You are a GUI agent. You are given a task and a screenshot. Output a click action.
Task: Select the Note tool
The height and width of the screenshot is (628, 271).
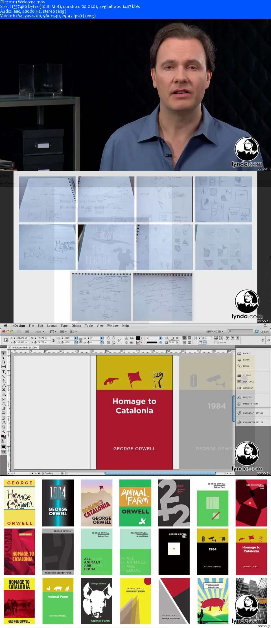[x=4, y=418]
